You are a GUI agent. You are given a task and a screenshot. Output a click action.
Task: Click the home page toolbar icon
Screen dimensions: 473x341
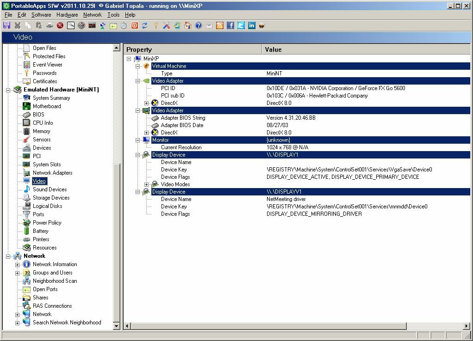(x=188, y=25)
